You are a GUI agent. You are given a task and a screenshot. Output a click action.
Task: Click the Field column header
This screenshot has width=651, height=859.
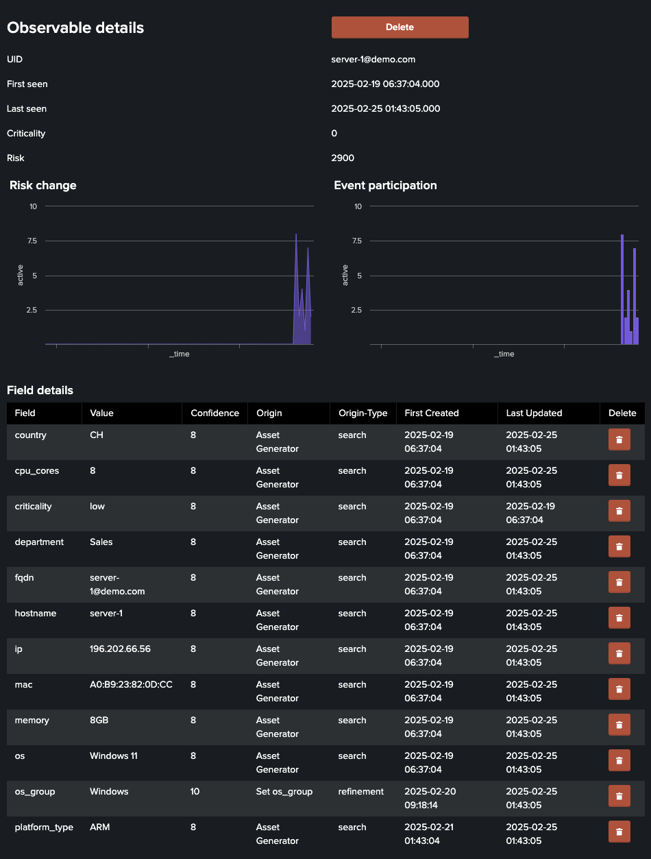[x=25, y=413]
